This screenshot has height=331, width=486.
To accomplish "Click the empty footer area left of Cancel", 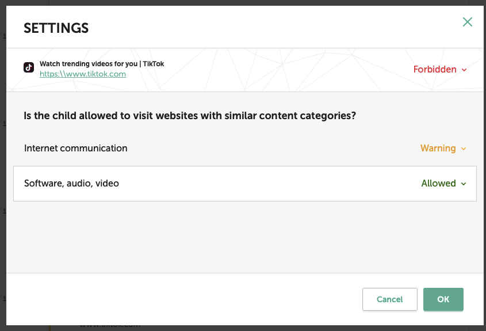I will (184, 299).
